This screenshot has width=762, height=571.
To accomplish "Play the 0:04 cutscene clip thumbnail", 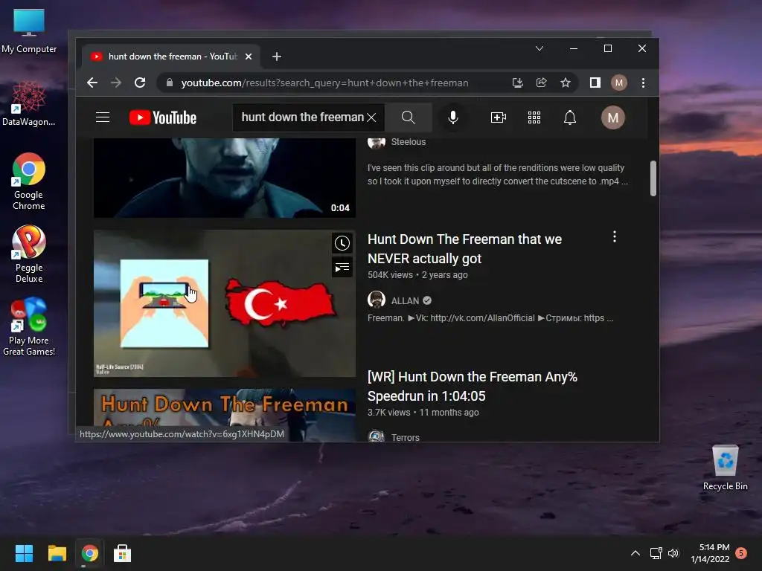I will pos(225,178).
